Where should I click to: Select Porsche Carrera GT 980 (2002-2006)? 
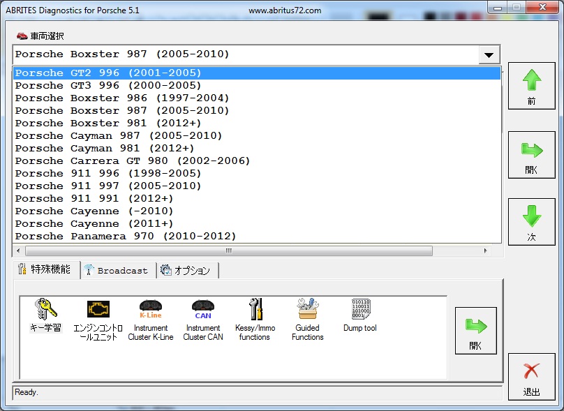[x=257, y=161]
